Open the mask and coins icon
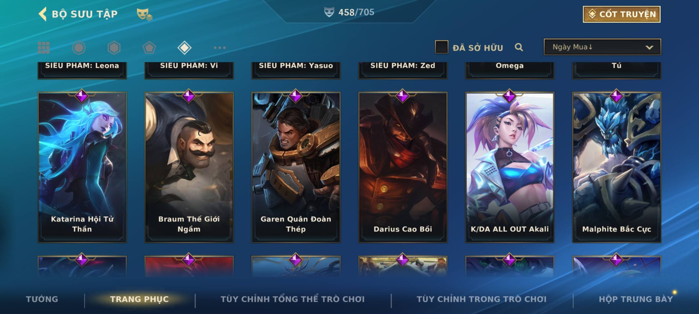 pos(144,14)
